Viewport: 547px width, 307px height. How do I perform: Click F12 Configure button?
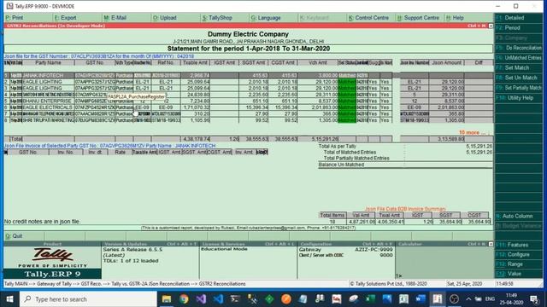tap(519, 255)
